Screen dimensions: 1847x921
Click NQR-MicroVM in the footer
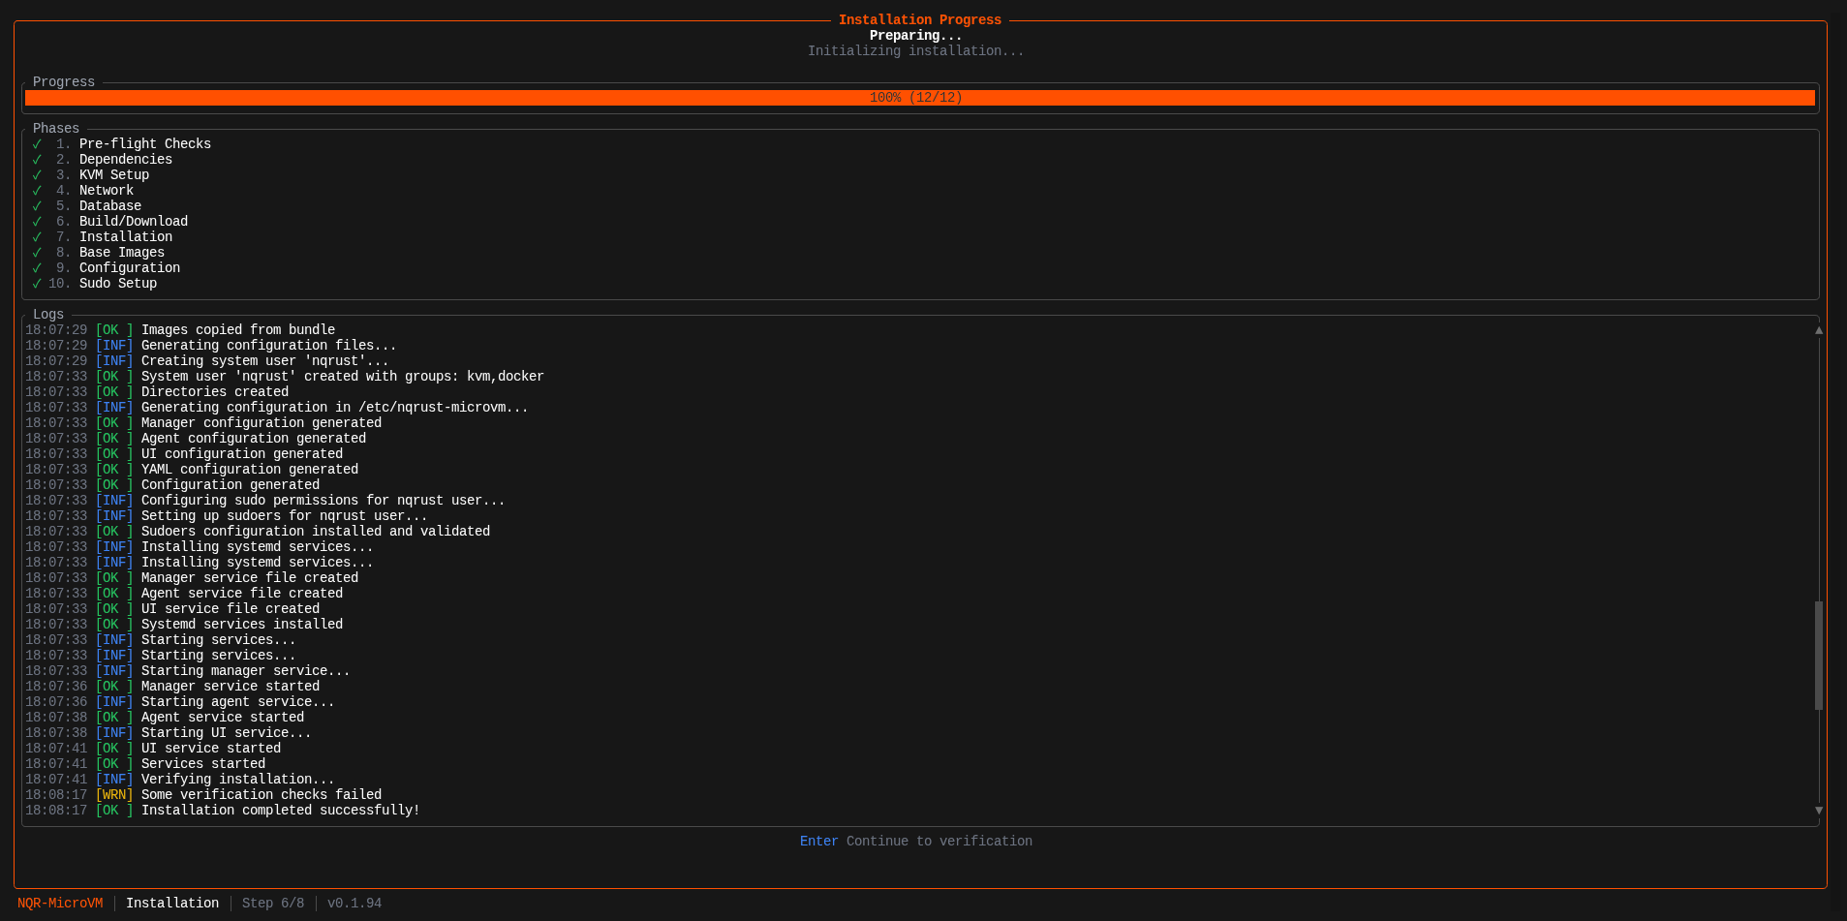pyautogui.click(x=60, y=903)
